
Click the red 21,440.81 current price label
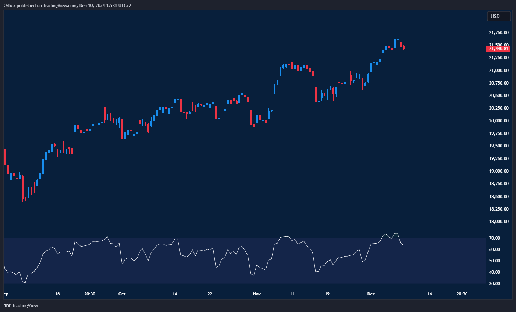point(498,49)
